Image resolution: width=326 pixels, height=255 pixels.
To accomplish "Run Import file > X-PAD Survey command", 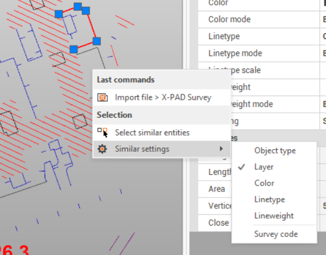I will [x=162, y=98].
